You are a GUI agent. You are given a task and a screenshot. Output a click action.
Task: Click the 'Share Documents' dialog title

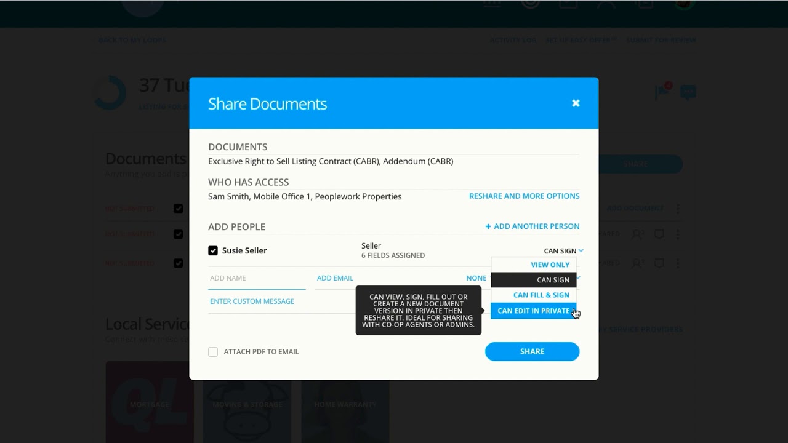(267, 104)
